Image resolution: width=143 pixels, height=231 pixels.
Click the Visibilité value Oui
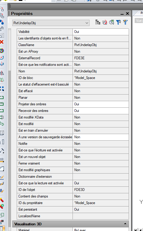(x=101, y=32)
